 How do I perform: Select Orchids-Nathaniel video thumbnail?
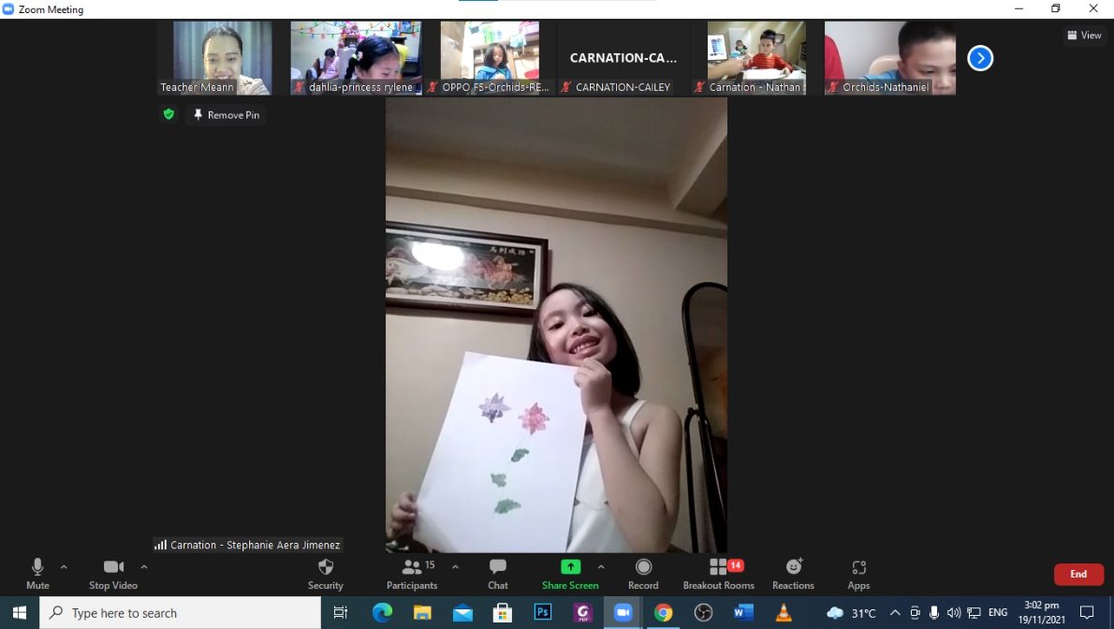890,58
